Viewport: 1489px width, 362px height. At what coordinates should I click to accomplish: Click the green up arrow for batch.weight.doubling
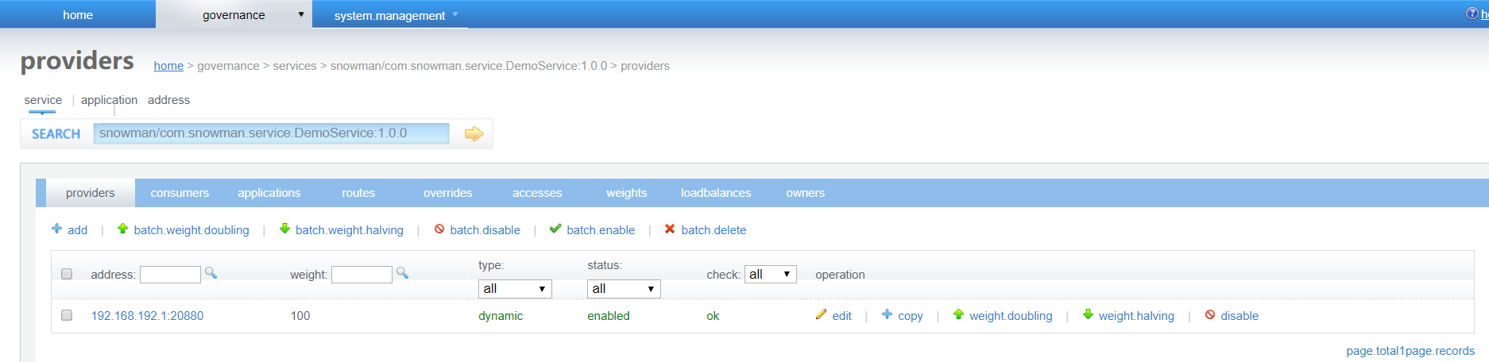click(x=122, y=229)
